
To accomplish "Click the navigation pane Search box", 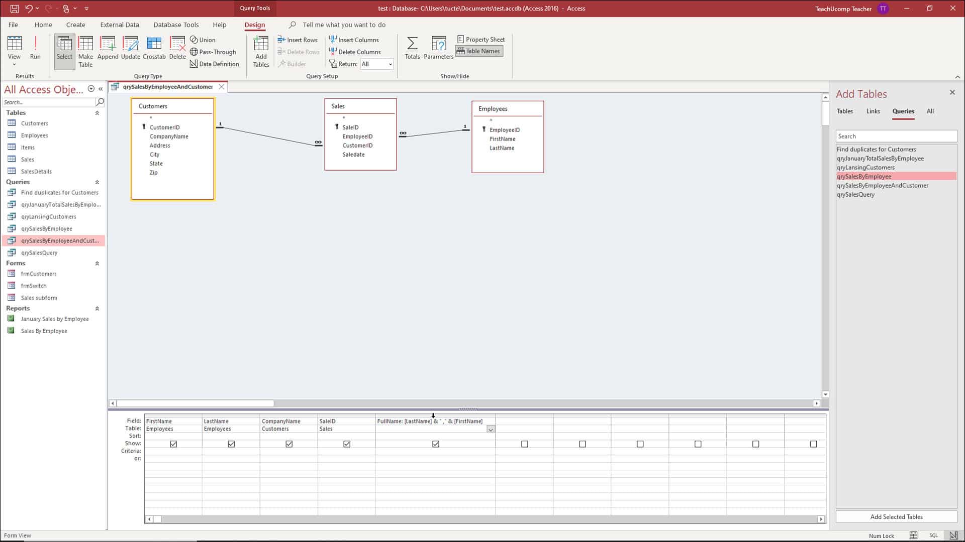I will tap(49, 102).
